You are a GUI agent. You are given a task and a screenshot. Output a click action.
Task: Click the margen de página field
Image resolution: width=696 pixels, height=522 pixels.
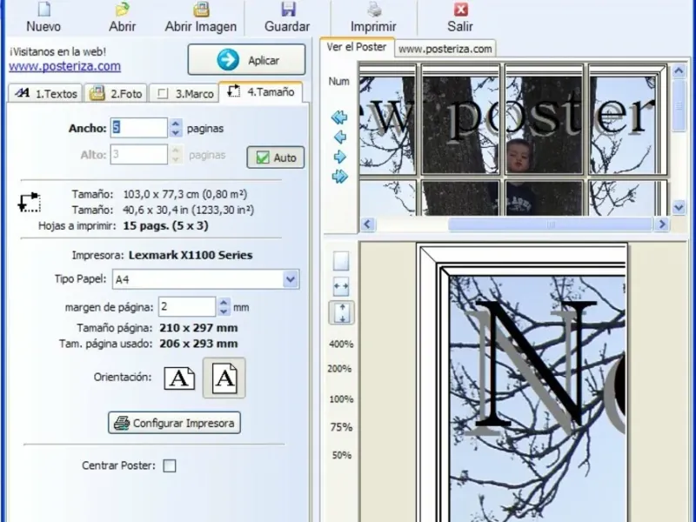click(x=187, y=307)
